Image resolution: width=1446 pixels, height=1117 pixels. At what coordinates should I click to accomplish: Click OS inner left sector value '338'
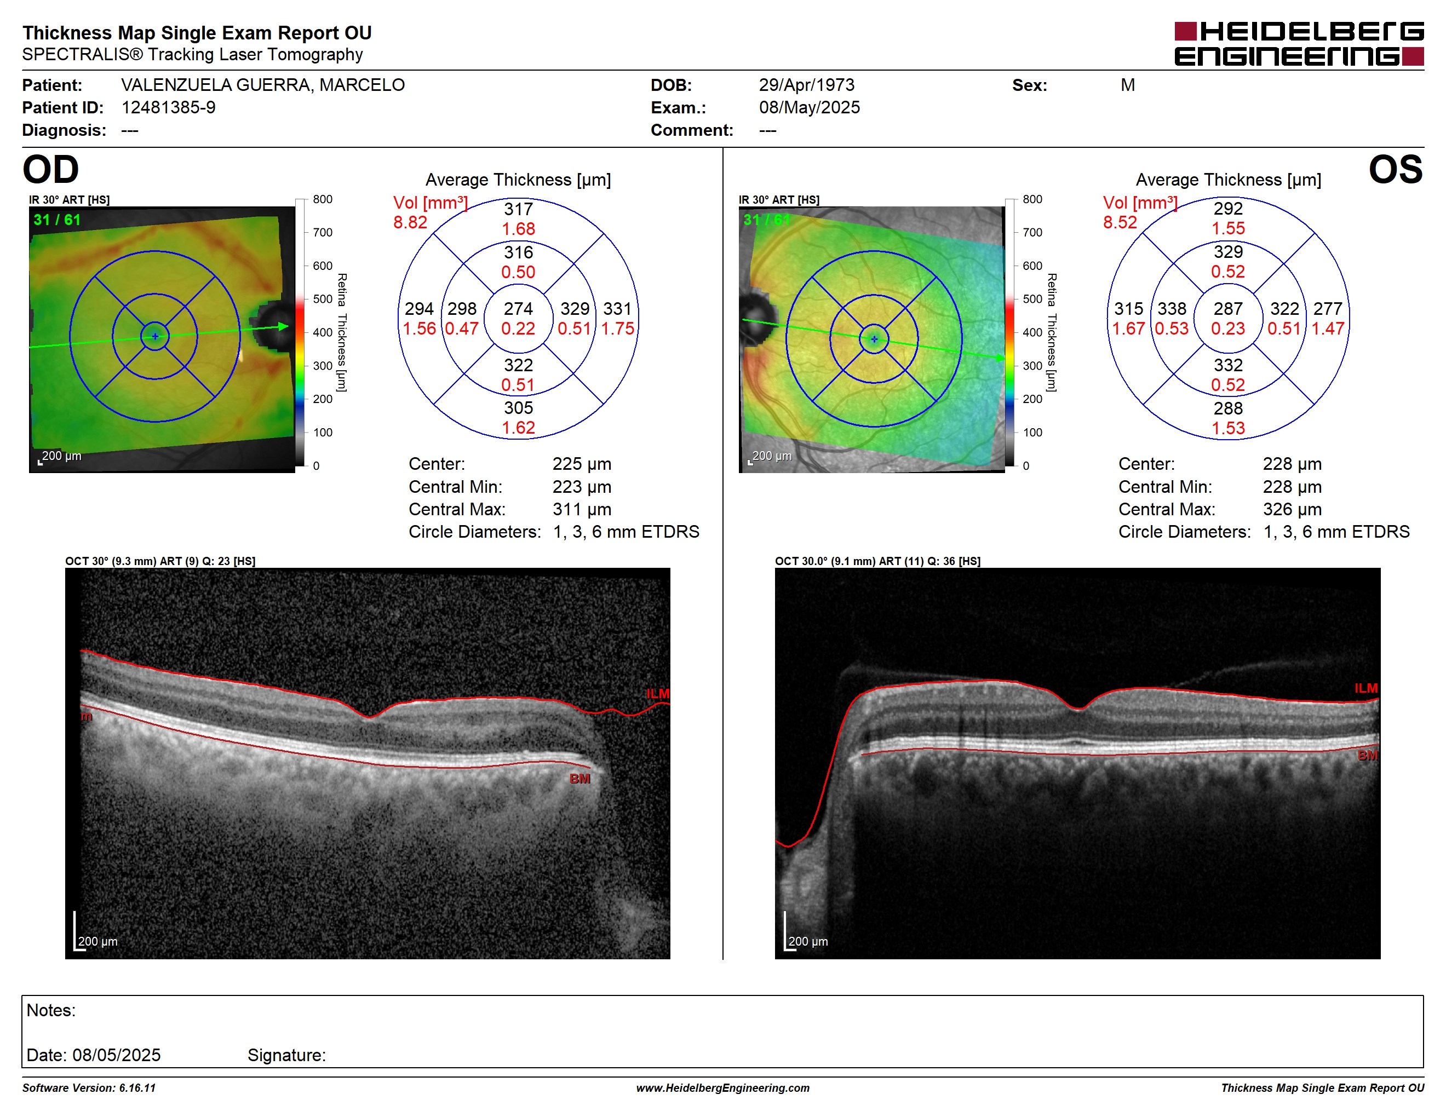point(1171,308)
